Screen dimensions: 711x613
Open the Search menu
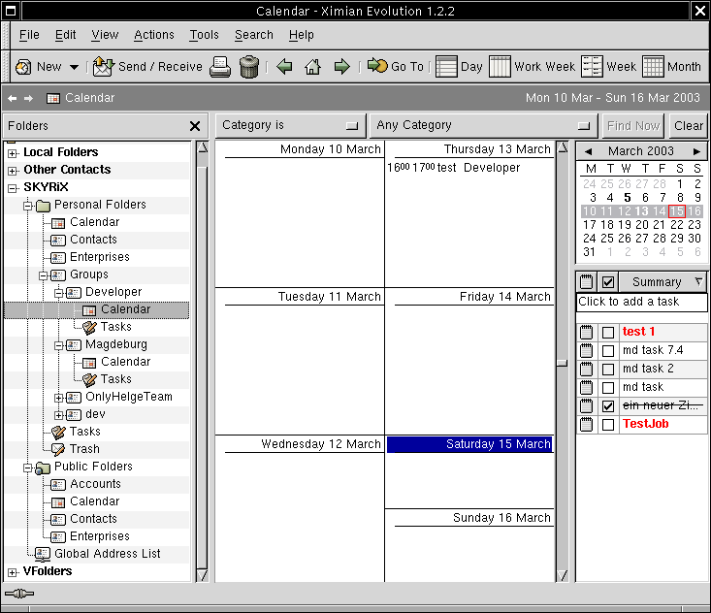click(x=254, y=35)
